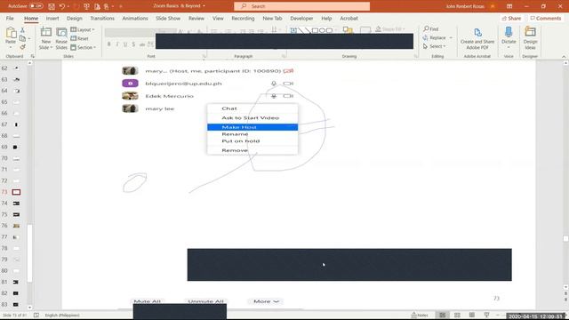Toggle Italic formatting
This screenshot has width=569, height=320.
[x=116, y=44]
